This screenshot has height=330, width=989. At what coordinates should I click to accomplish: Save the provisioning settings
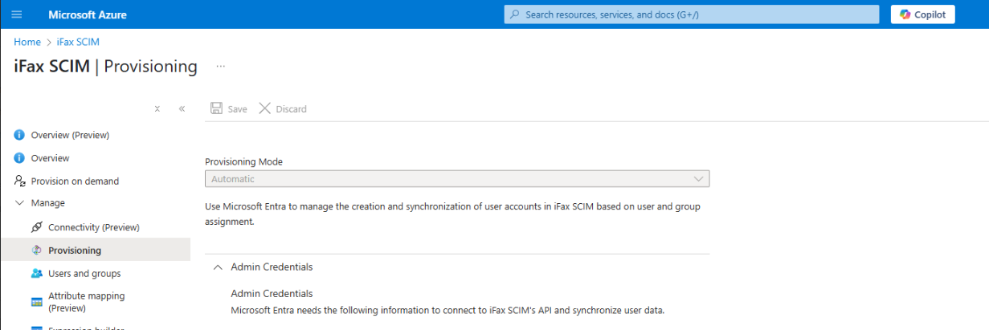tap(229, 108)
